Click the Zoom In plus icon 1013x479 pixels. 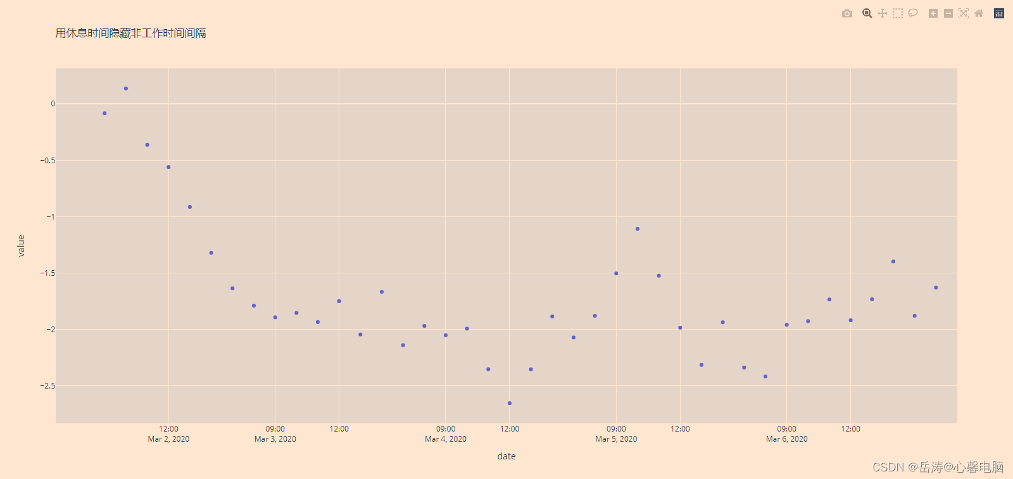pos(933,13)
